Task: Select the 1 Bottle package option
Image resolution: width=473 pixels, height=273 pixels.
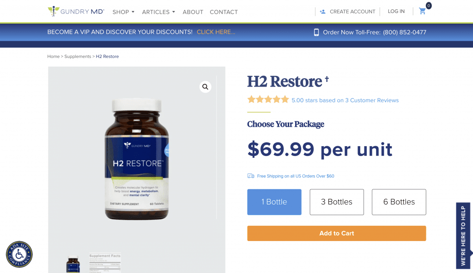Action: [x=274, y=202]
